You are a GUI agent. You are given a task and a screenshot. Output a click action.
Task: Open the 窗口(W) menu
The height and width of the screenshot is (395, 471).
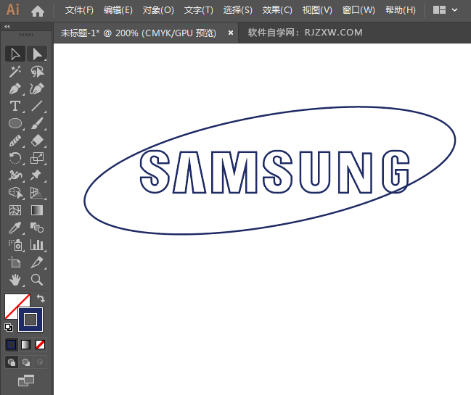coord(359,10)
